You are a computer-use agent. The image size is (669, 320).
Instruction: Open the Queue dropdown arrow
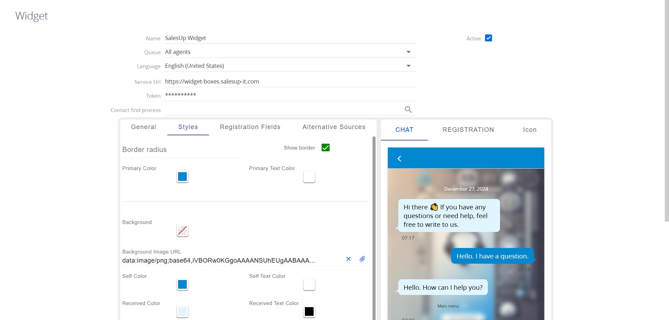pyautogui.click(x=408, y=52)
